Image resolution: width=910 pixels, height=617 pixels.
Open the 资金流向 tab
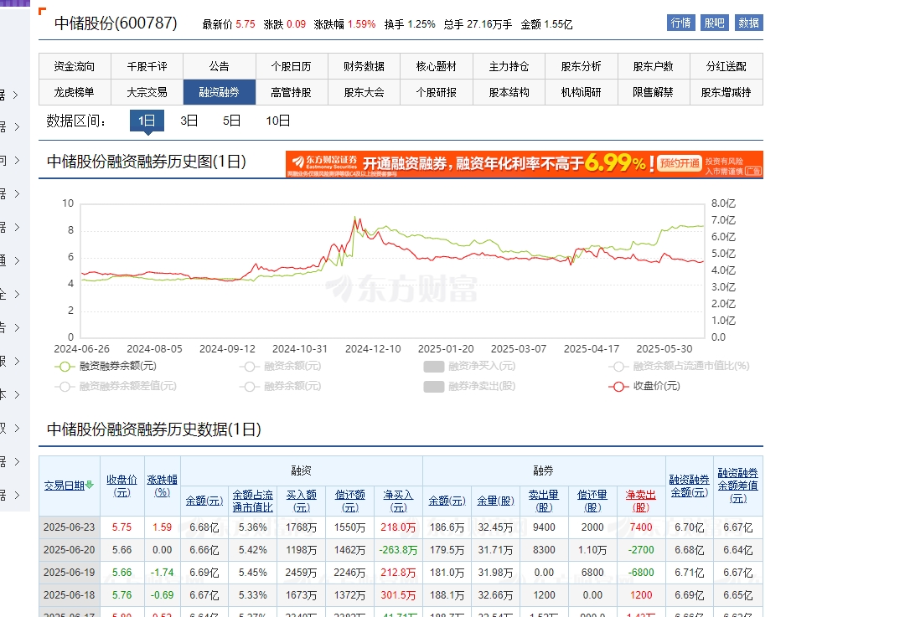[x=75, y=66]
